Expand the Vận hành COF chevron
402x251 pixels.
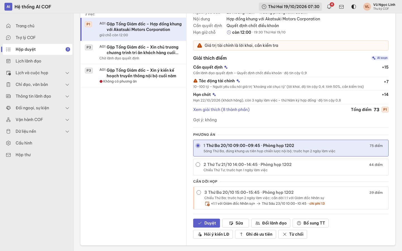click(x=67, y=120)
